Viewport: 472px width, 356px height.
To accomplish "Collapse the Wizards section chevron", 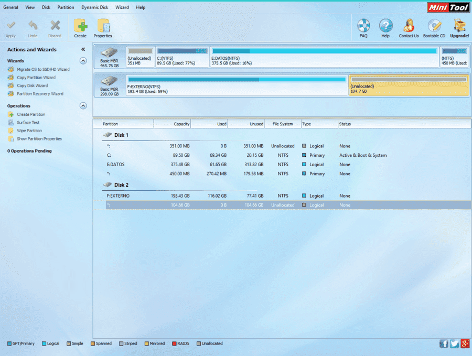I will click(83, 61).
